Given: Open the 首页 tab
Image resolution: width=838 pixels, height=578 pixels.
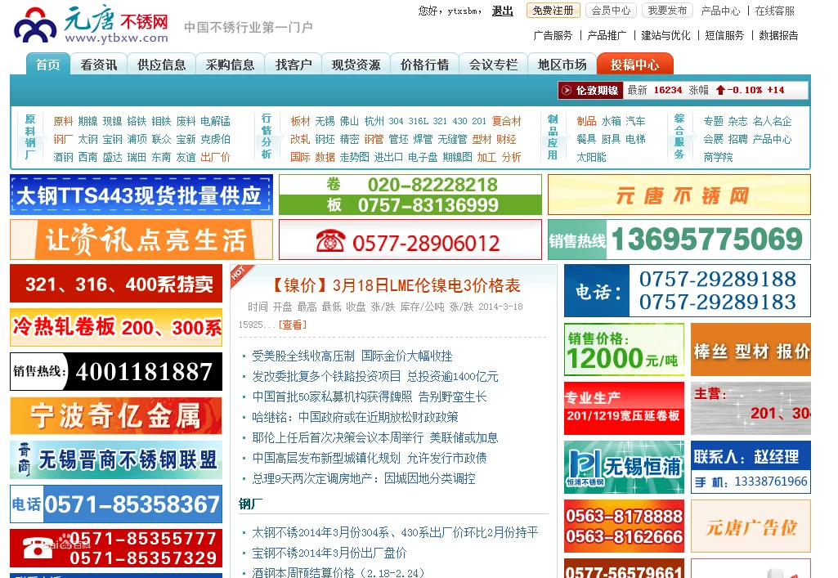Looking at the screenshot, I should pyautogui.click(x=47, y=64).
